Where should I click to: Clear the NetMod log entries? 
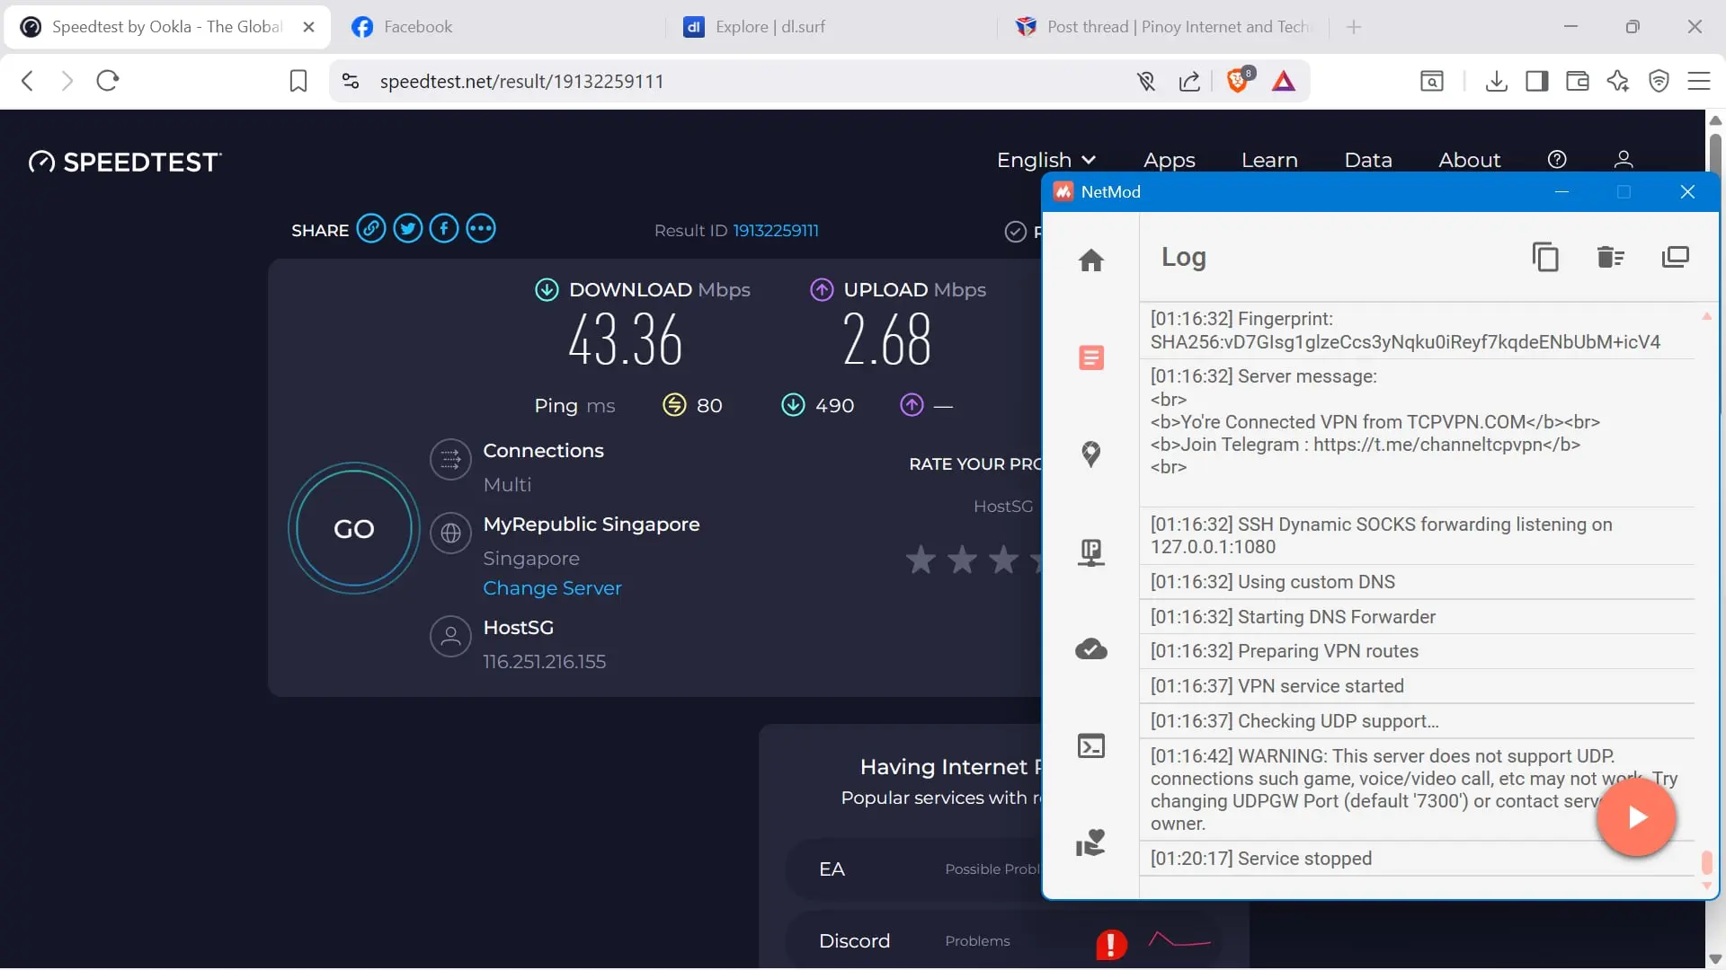(1610, 258)
